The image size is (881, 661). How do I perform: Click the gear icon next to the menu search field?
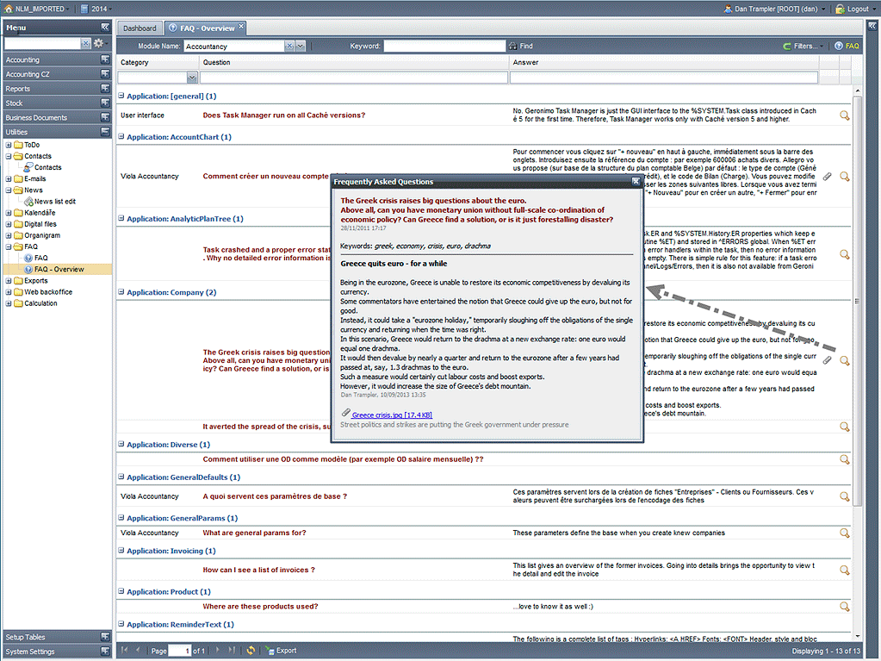pos(99,43)
